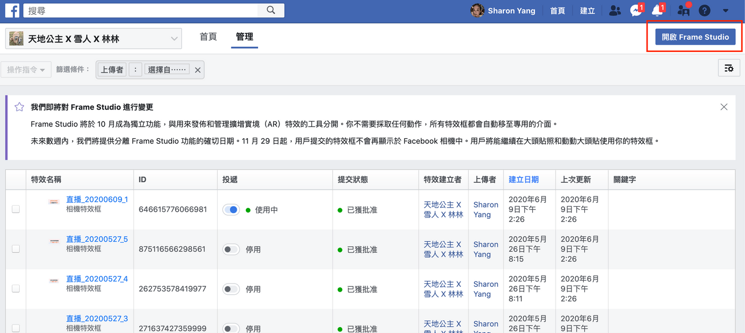Open Sharon Yang profile name link
745x333 pixels.
[x=511, y=11]
